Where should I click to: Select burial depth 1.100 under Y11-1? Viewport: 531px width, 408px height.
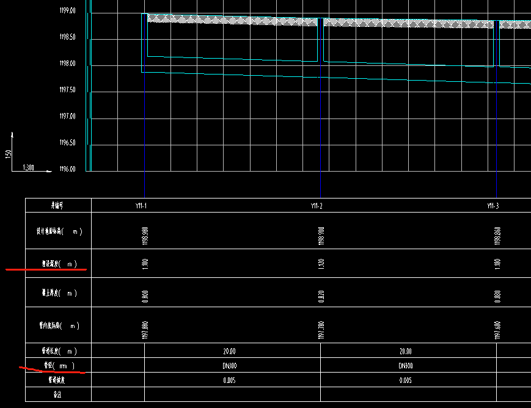click(145, 264)
